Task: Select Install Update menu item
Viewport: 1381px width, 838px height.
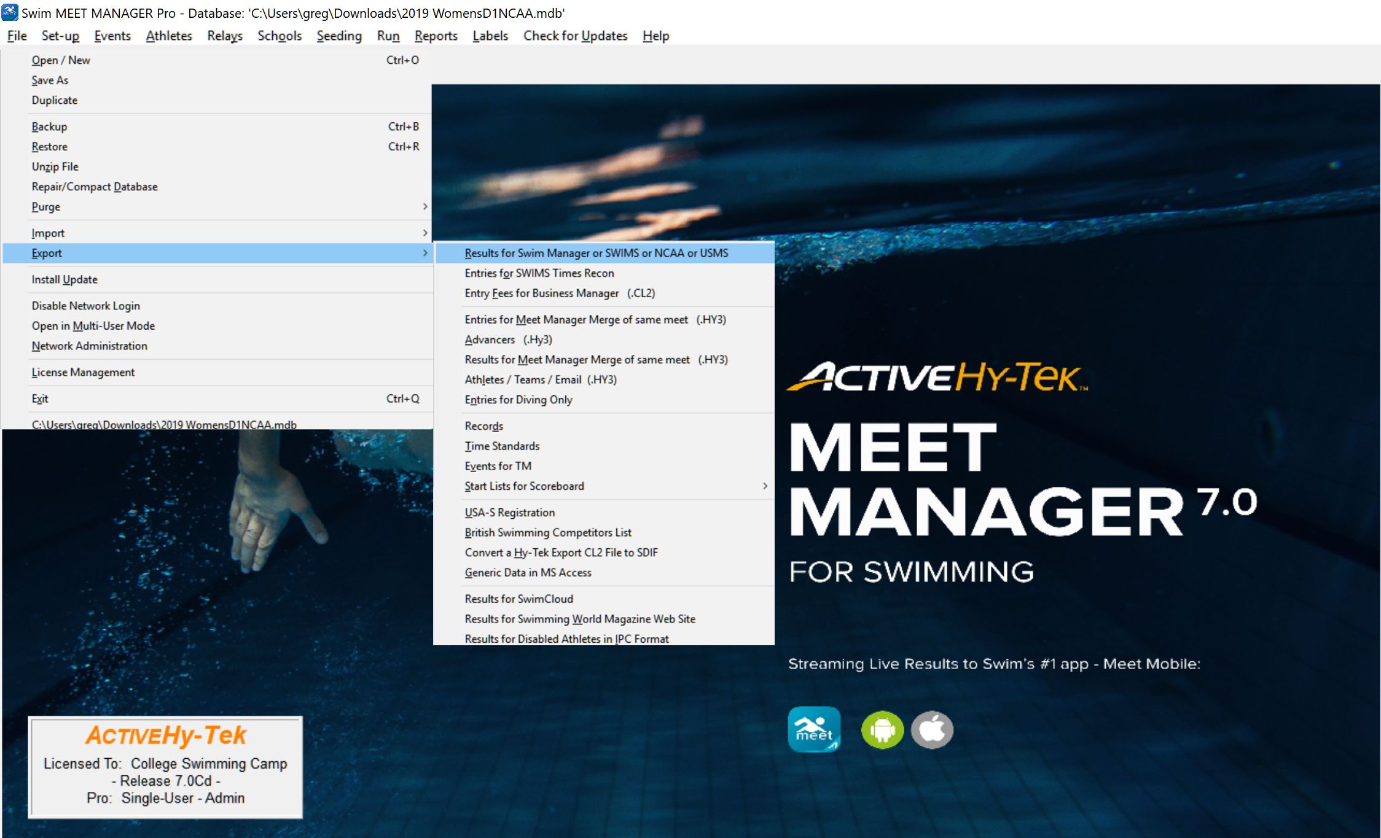Action: click(217, 279)
